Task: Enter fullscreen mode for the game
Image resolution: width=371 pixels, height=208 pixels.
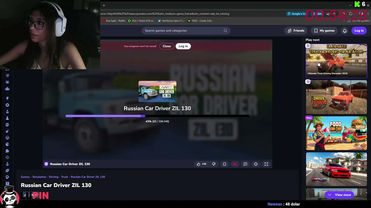Action: 266,164
